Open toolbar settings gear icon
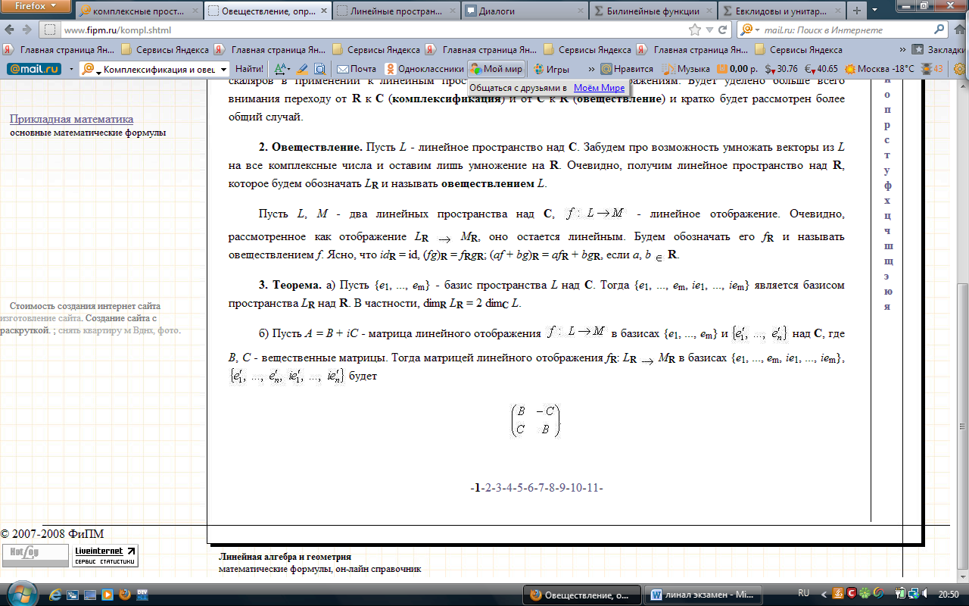Viewport: 969px width, 606px height. 960,69
